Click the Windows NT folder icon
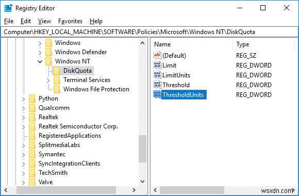 pos(49,61)
